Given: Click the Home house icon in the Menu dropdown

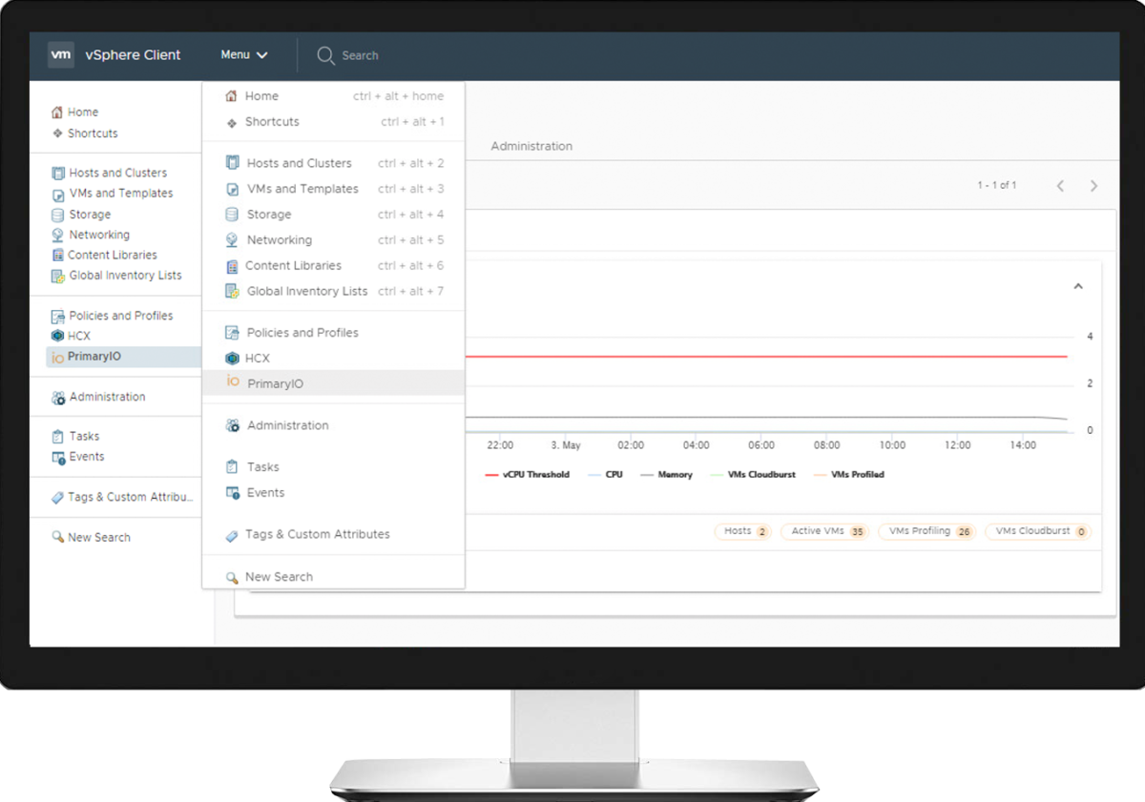Looking at the screenshot, I should tap(230, 96).
